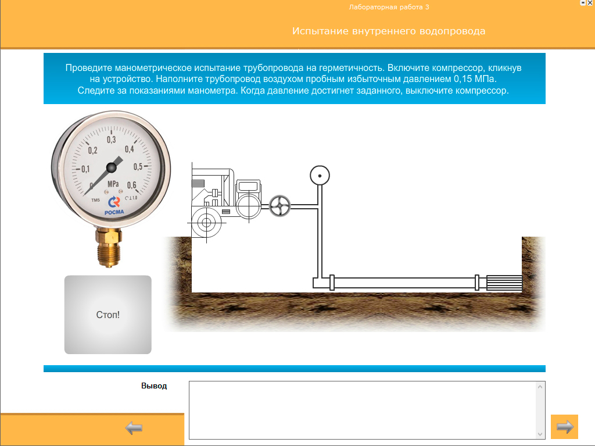595x446 pixels.
Task: Click the valve handwheel on the pipe
Action: (x=280, y=205)
